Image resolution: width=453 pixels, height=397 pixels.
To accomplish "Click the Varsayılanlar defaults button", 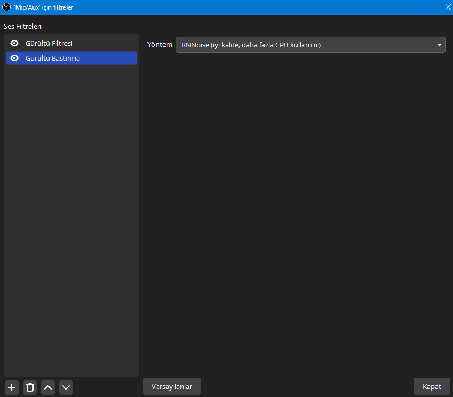I will [x=172, y=386].
